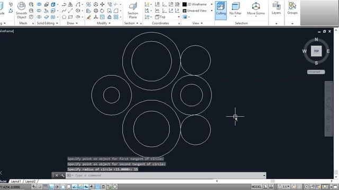The height and width of the screenshot is (190, 339).
Task: Click the horizontal scrollbar right arrow
Action: [332, 181]
